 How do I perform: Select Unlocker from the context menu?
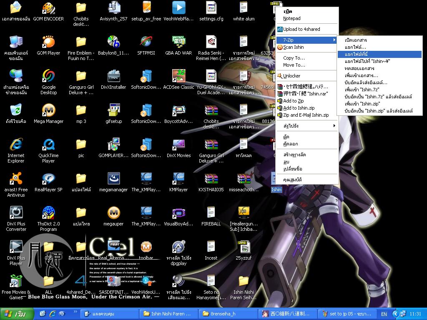tap(291, 76)
